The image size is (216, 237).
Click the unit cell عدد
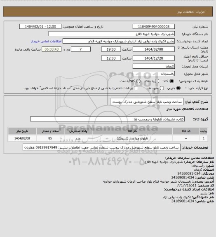[x=78, y=138]
